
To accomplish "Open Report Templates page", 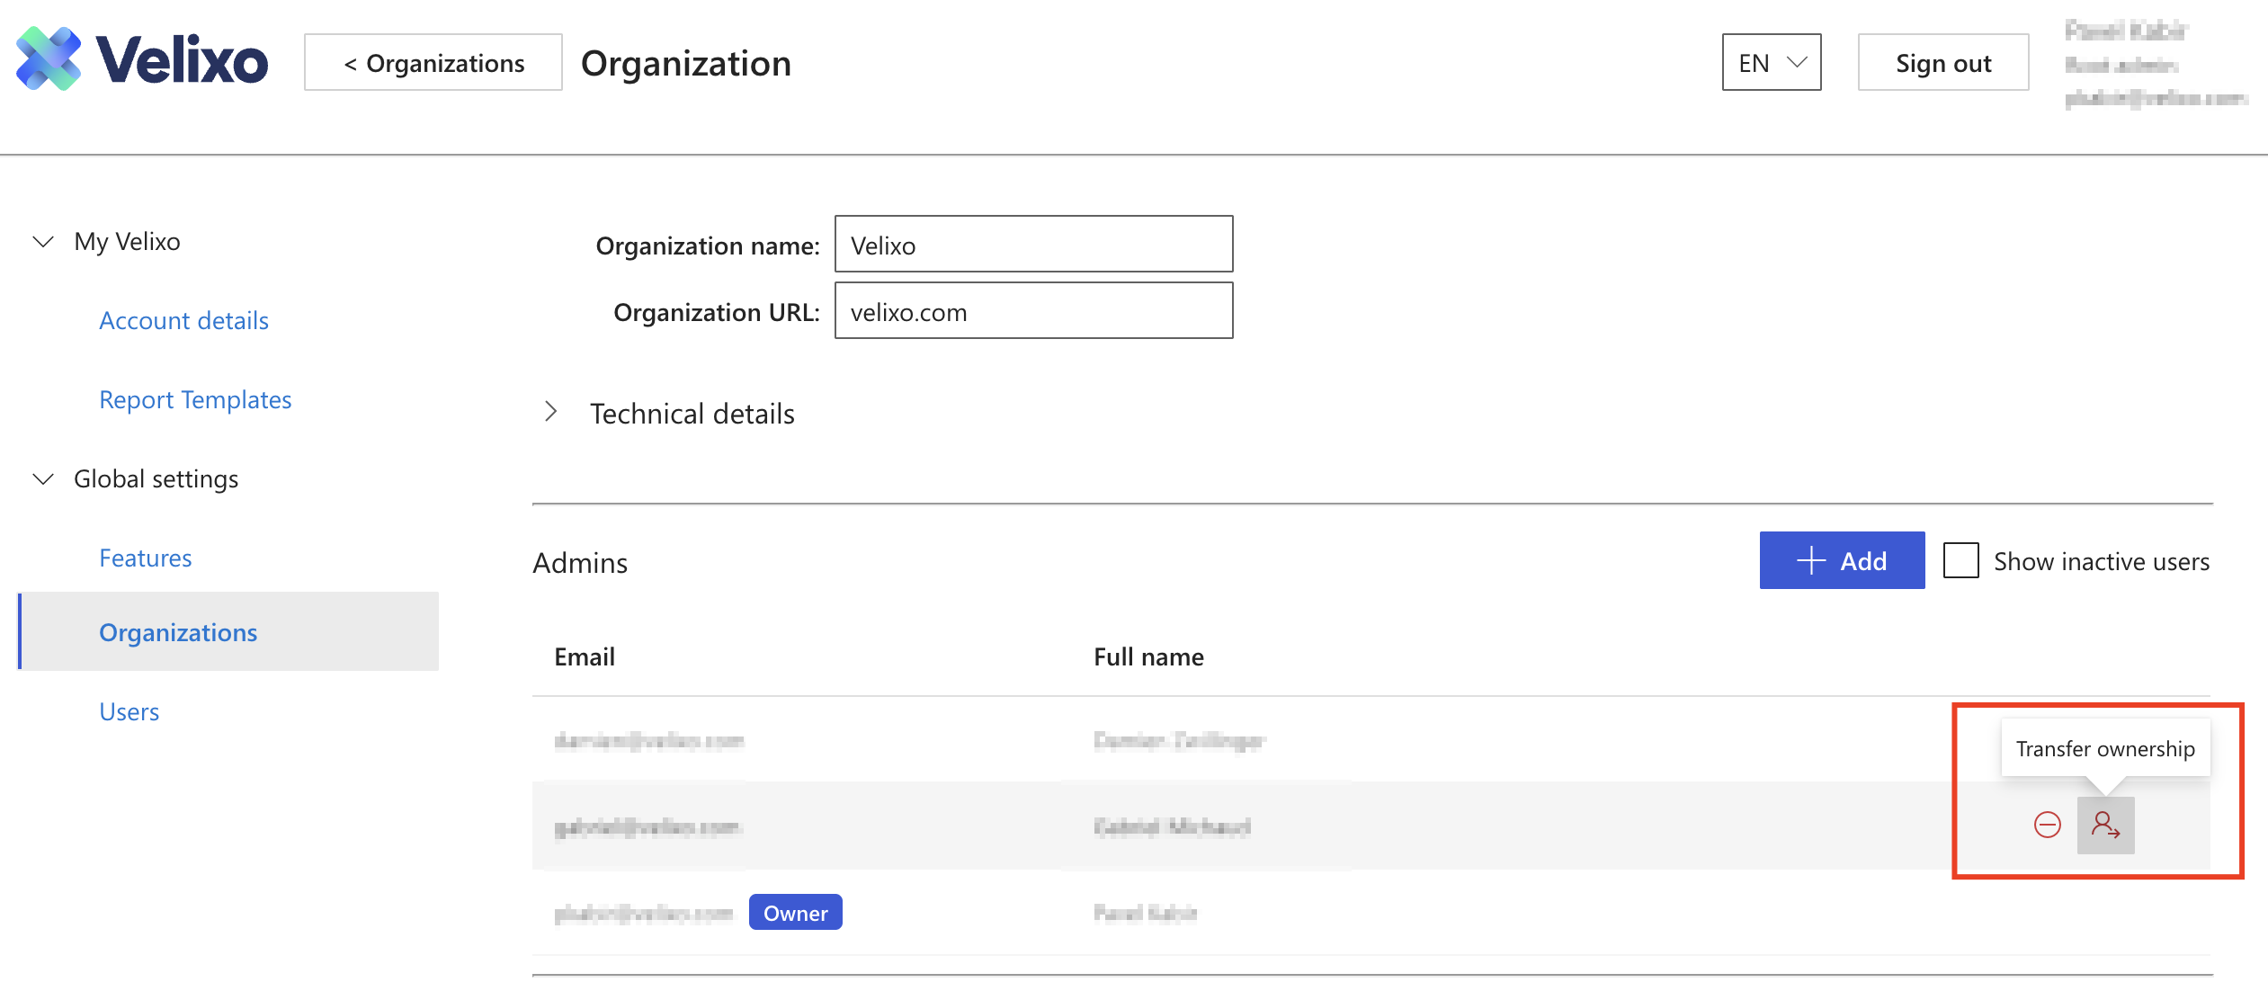I will (195, 399).
